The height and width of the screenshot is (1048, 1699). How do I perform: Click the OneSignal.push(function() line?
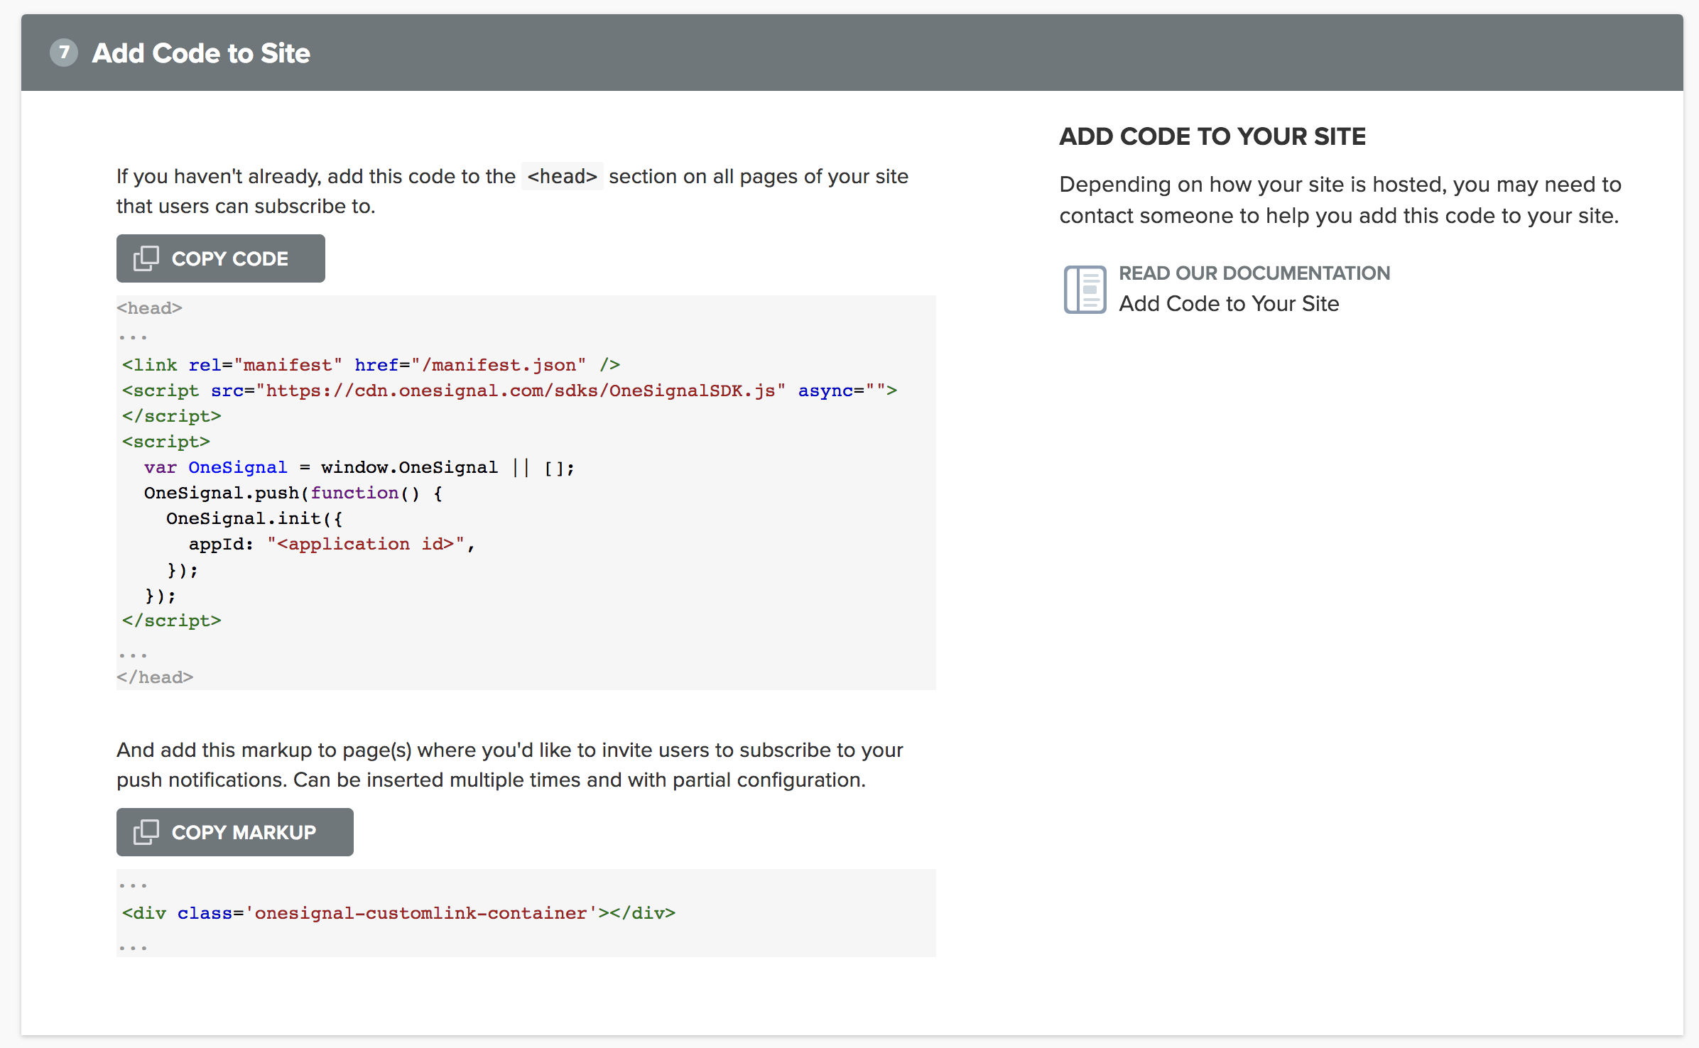click(x=293, y=493)
